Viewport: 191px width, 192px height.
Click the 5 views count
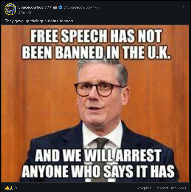point(180,188)
